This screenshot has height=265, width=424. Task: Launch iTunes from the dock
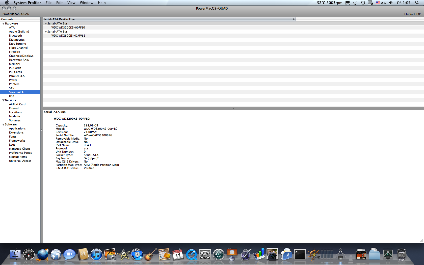click(x=96, y=254)
